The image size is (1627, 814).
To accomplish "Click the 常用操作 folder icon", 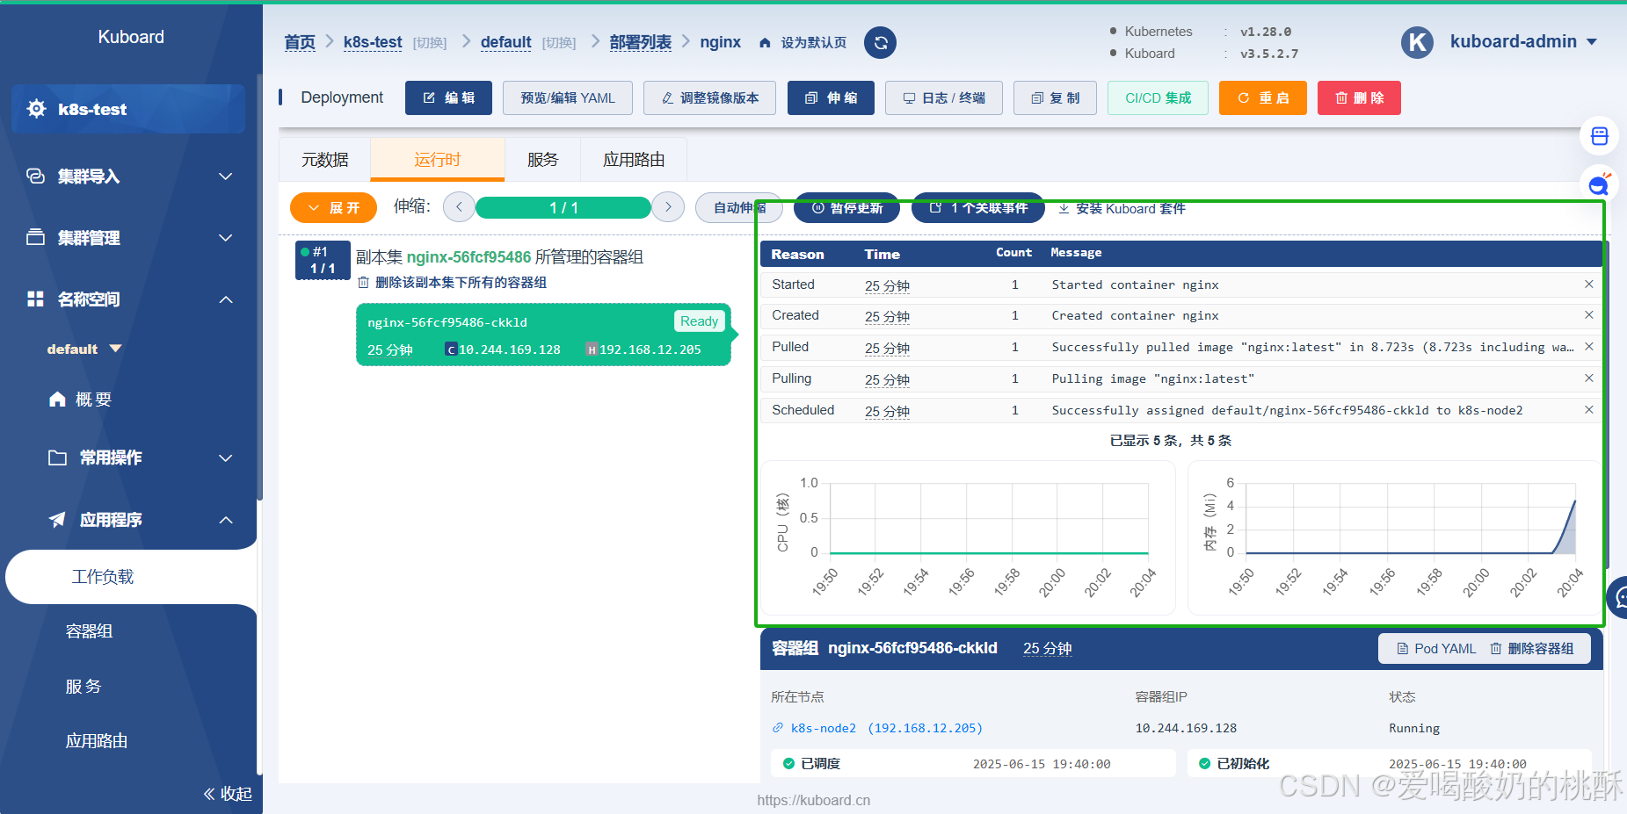I will [x=57, y=457].
